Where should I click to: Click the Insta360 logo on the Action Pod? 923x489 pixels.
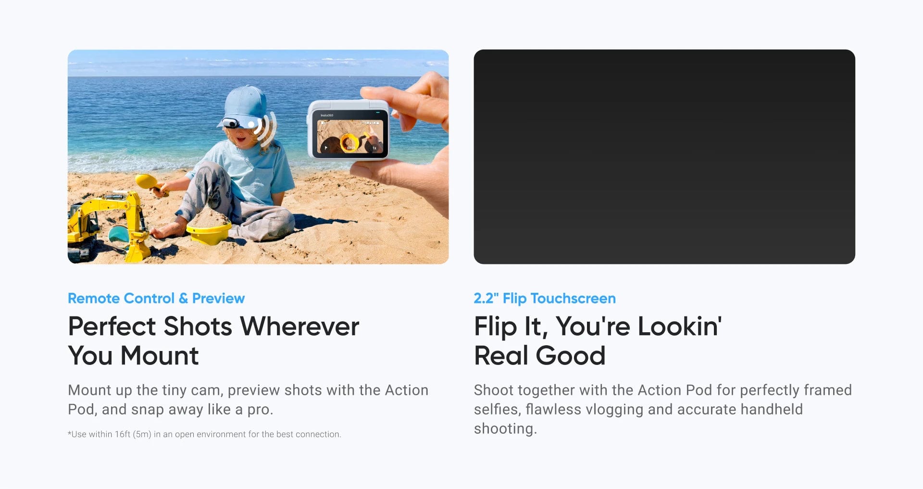click(x=327, y=115)
